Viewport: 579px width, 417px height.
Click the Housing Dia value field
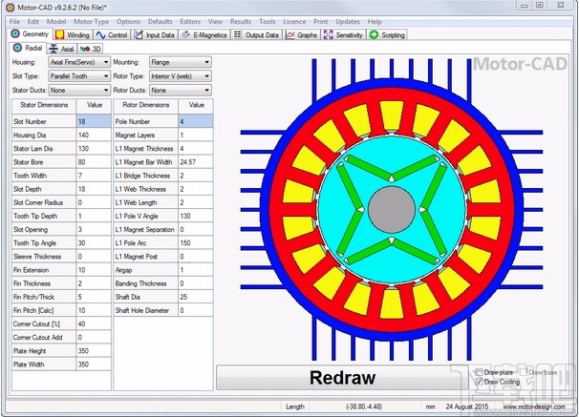pyautogui.click(x=94, y=135)
